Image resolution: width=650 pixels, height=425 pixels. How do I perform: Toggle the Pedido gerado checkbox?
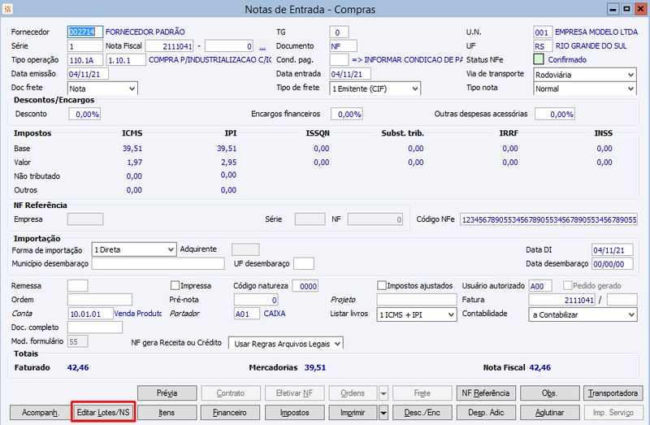567,286
